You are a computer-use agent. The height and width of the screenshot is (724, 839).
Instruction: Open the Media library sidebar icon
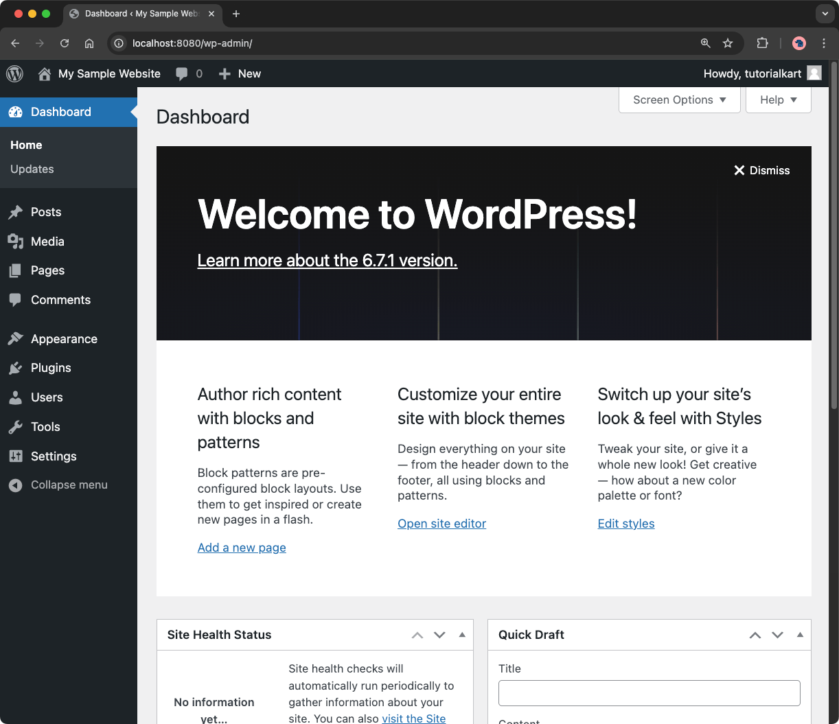click(15, 241)
